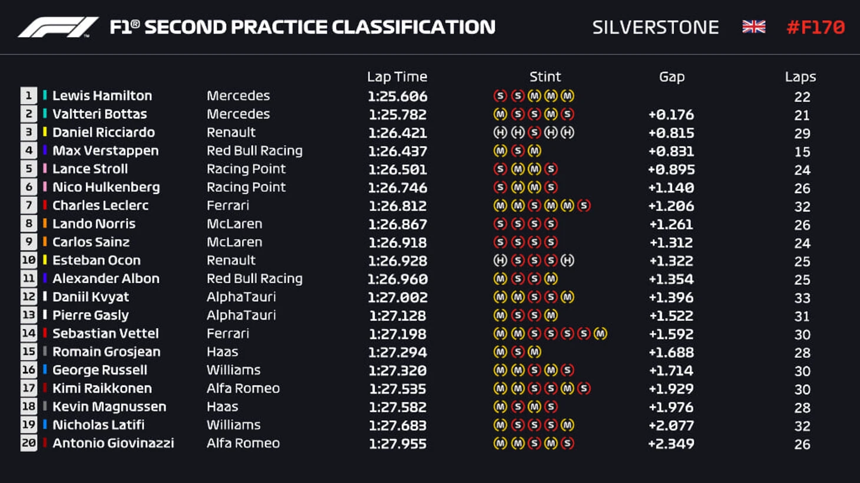This screenshot has height=483, width=860.
Task: Select the Stint column header
Action: [x=545, y=76]
